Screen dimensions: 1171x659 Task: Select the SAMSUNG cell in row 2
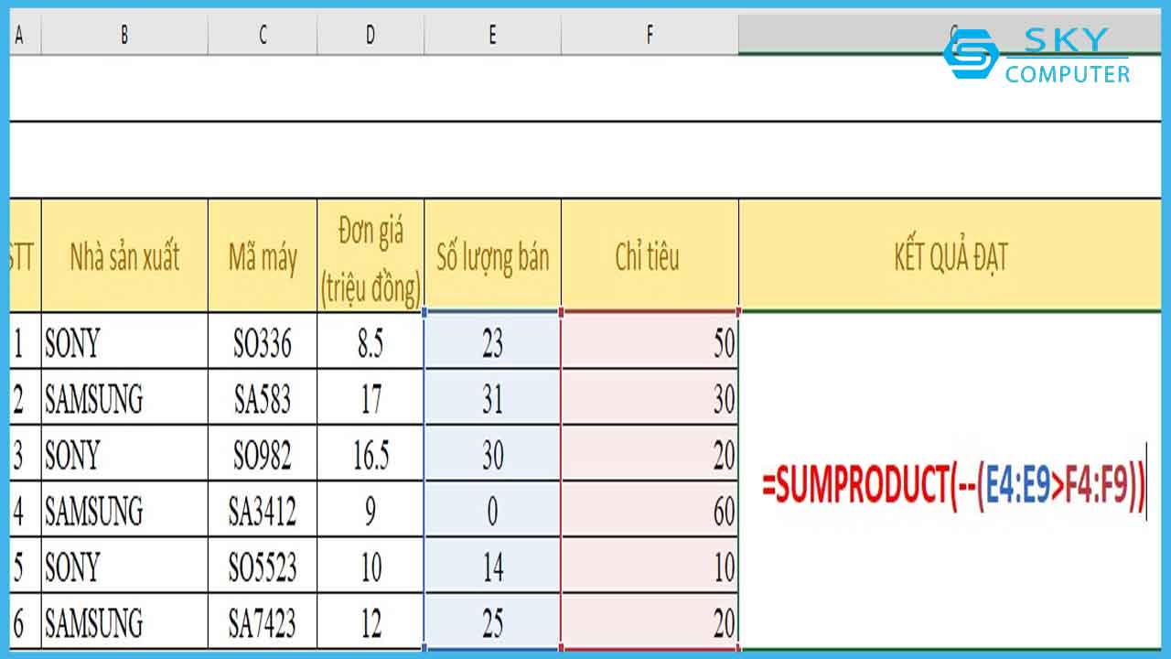124,398
